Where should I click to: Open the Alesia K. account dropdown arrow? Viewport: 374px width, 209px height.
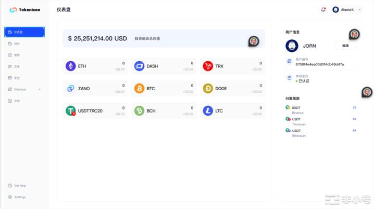tap(359, 9)
